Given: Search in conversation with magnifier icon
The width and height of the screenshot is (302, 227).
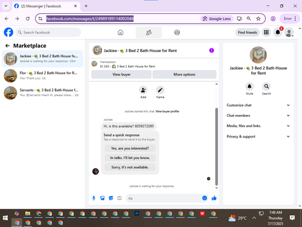Looking at the screenshot, I should [x=266, y=87].
